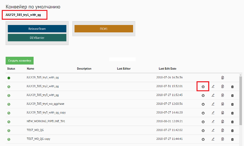Delete the JULY29_385_try2_with_qg pipeline
The width and height of the screenshot is (244, 146).
click(x=233, y=87)
